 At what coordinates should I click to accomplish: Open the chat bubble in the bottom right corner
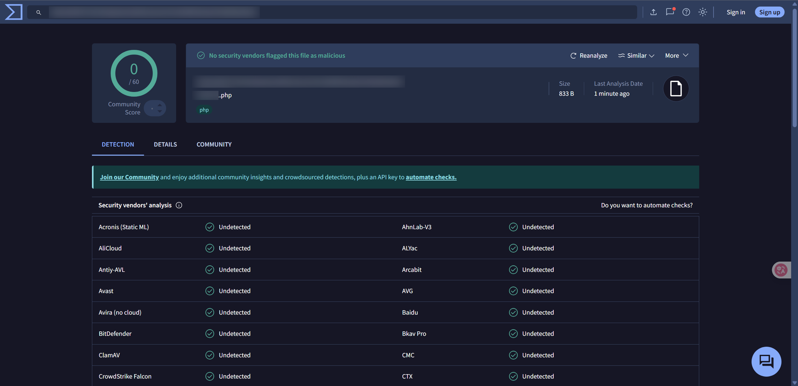[x=766, y=361]
